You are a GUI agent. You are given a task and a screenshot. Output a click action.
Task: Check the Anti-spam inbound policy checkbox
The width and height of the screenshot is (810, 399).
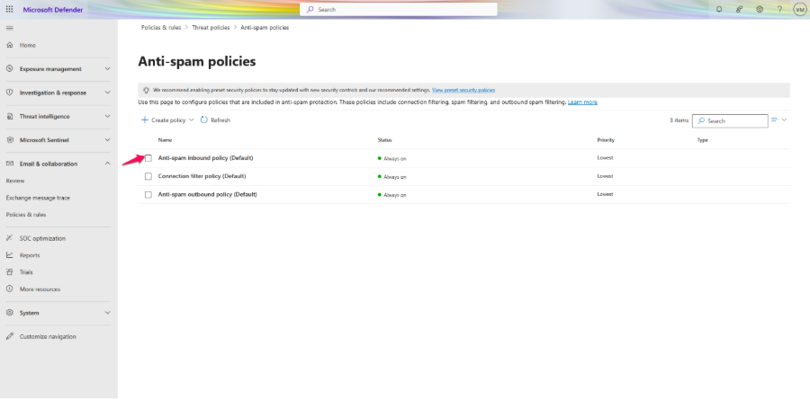[x=148, y=158]
